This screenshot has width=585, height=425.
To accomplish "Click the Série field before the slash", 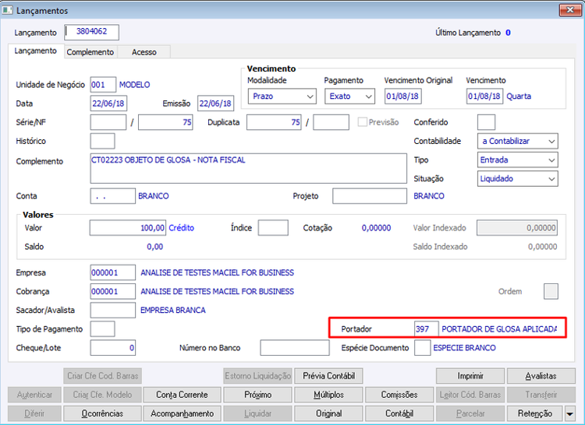I will tap(108, 122).
